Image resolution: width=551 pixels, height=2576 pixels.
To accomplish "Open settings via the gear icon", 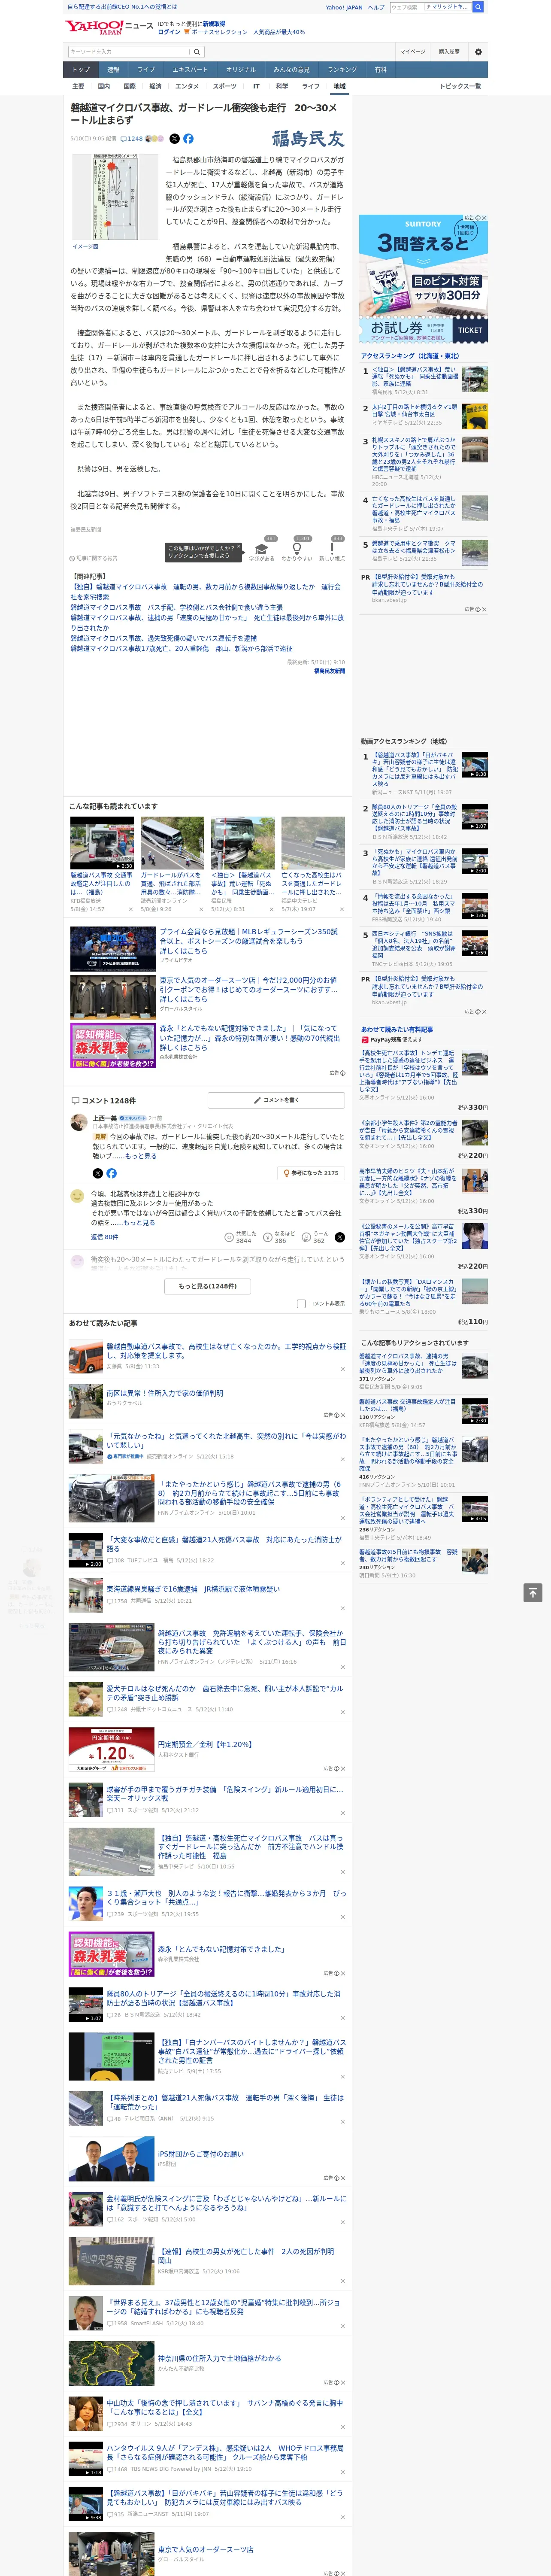I will (478, 52).
